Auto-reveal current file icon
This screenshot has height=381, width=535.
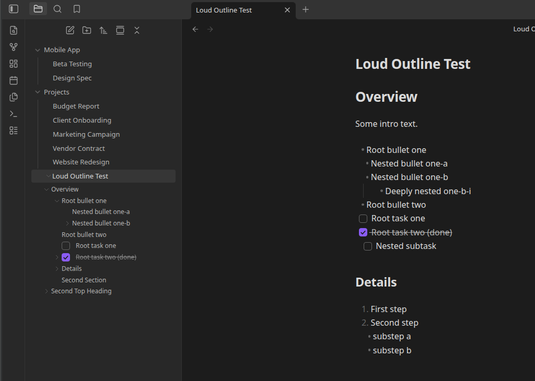point(120,30)
